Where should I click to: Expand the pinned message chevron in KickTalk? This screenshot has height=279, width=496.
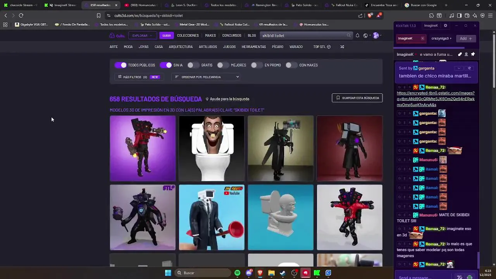(x=459, y=68)
